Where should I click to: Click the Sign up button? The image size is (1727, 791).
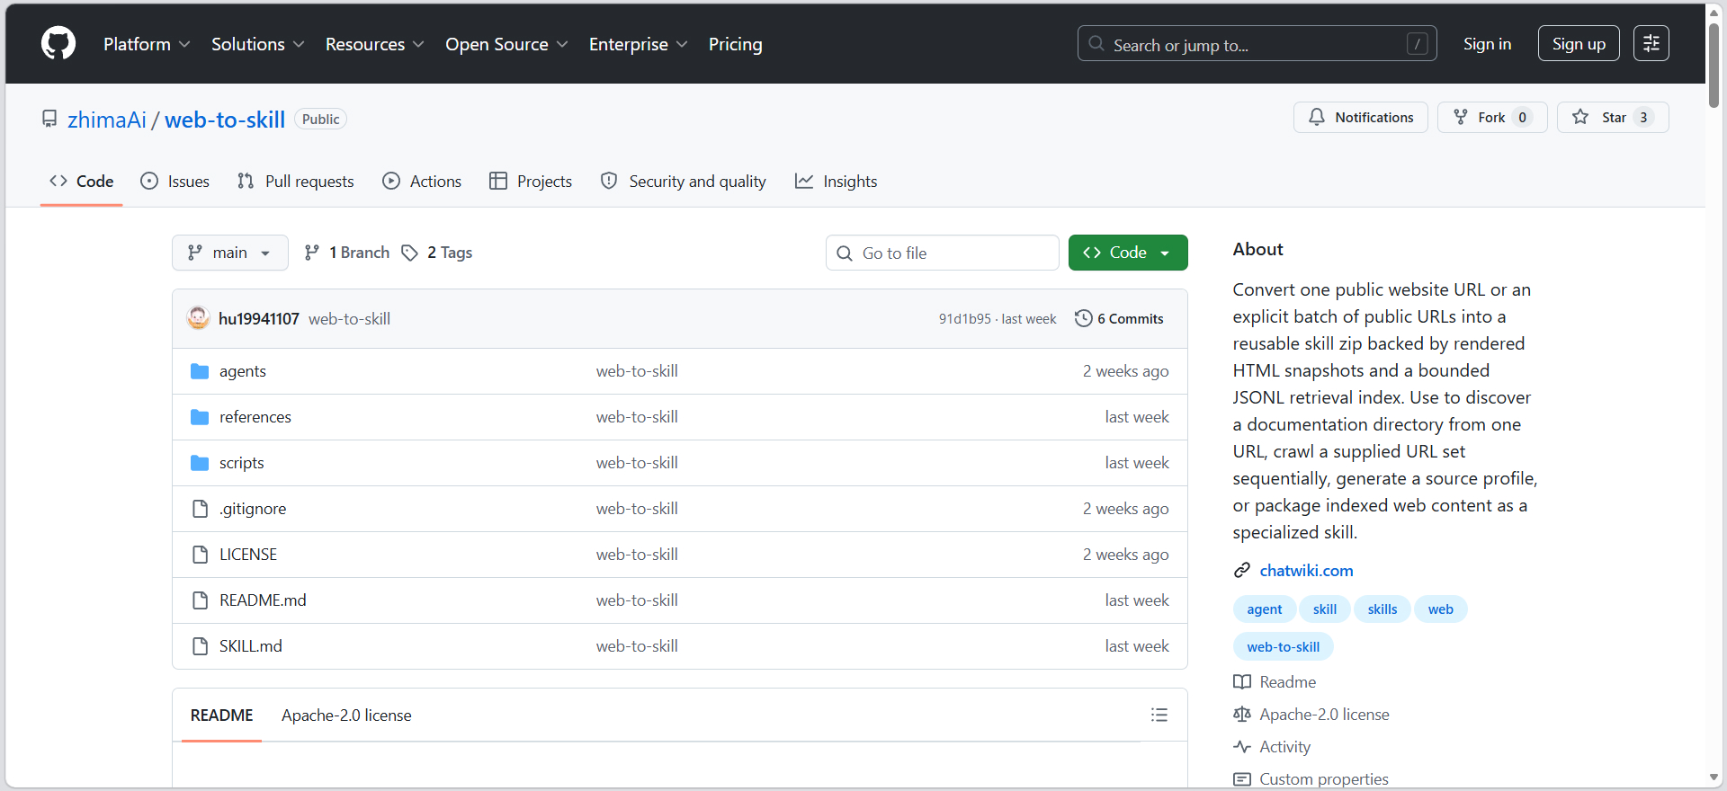click(x=1579, y=43)
